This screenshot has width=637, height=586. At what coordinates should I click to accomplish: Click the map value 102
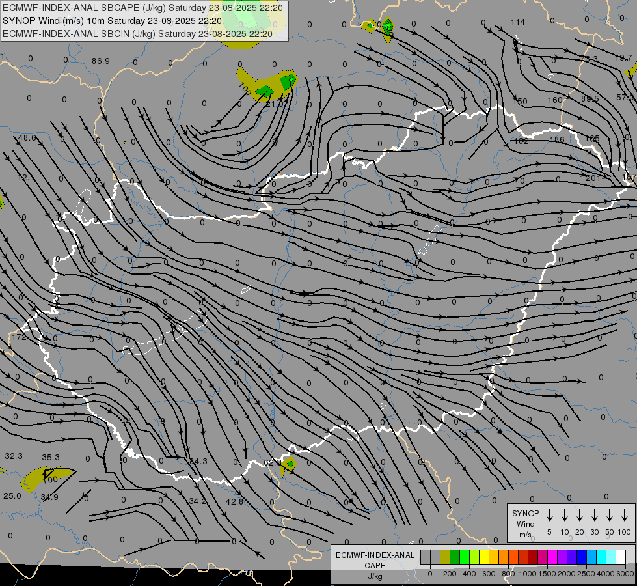point(521,141)
